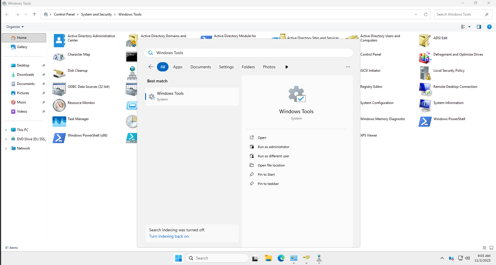Select the Settings search filter tab
Viewport: 496px width, 265px height.
[x=226, y=67]
